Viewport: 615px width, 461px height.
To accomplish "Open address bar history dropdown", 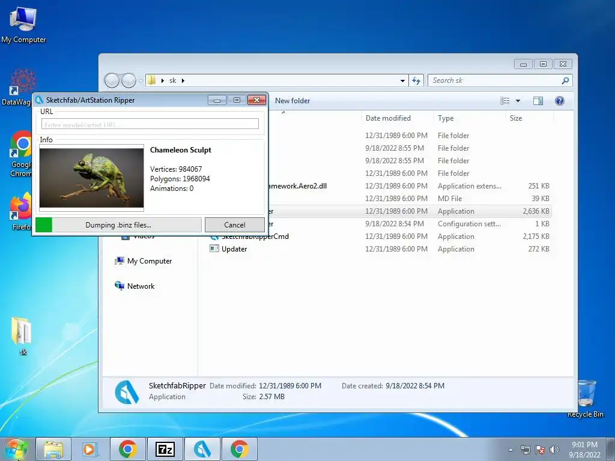I will (x=402, y=81).
